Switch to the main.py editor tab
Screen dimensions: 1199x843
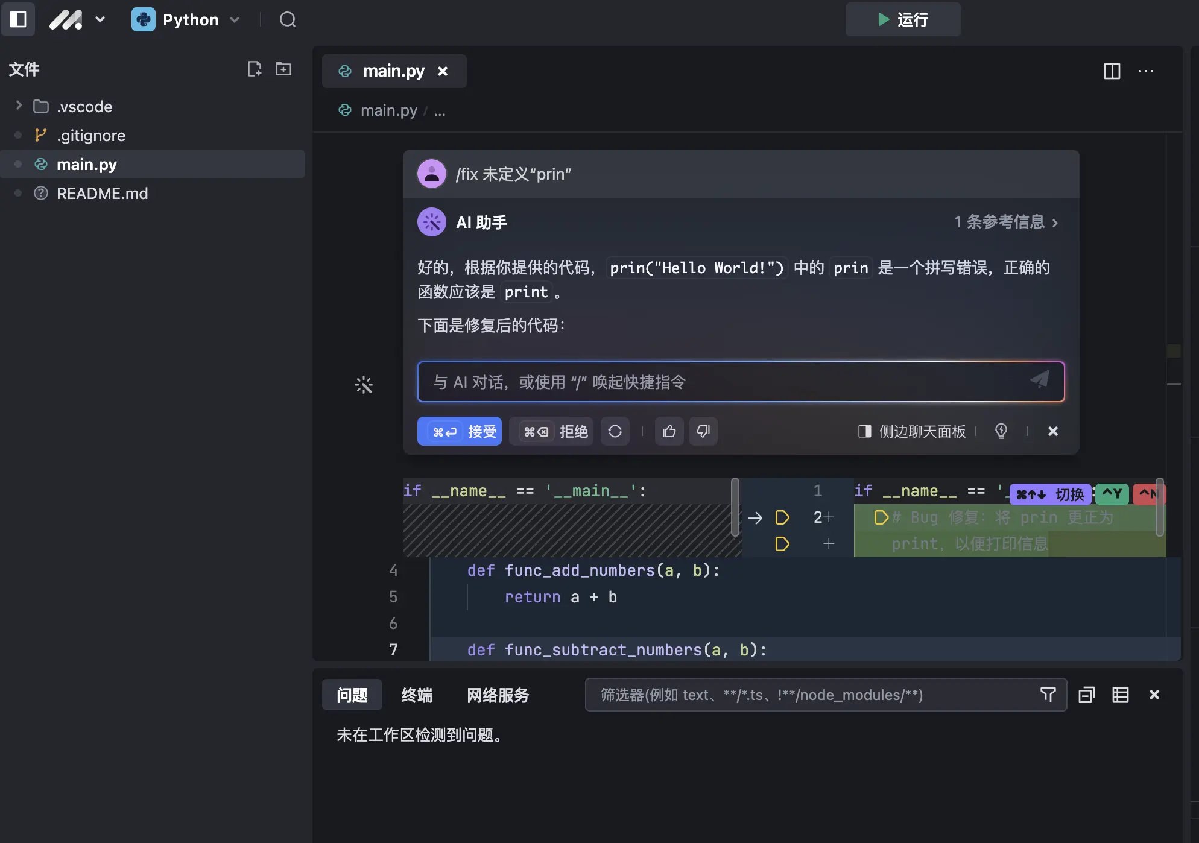click(x=393, y=71)
